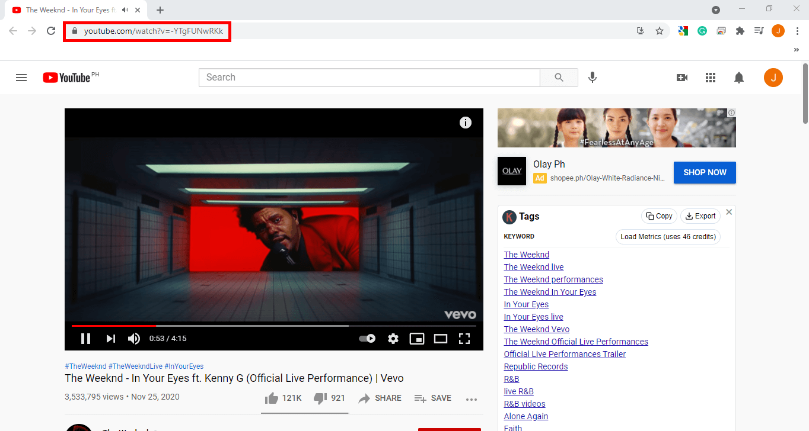809x431 pixels.
Task: Start voice search with microphone icon
Action: (x=592, y=78)
